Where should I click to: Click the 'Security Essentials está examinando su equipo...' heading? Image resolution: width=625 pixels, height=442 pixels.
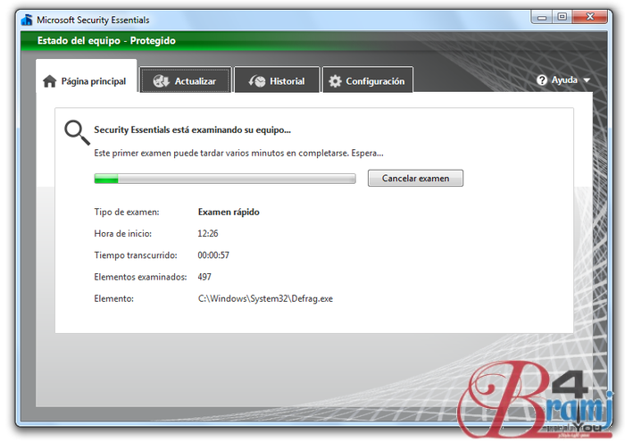(193, 130)
